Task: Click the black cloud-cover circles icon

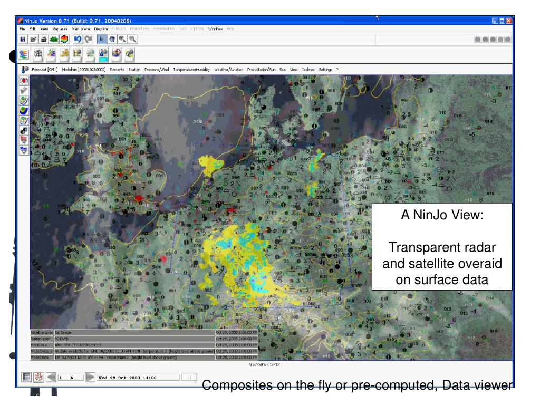Action: click(24, 131)
